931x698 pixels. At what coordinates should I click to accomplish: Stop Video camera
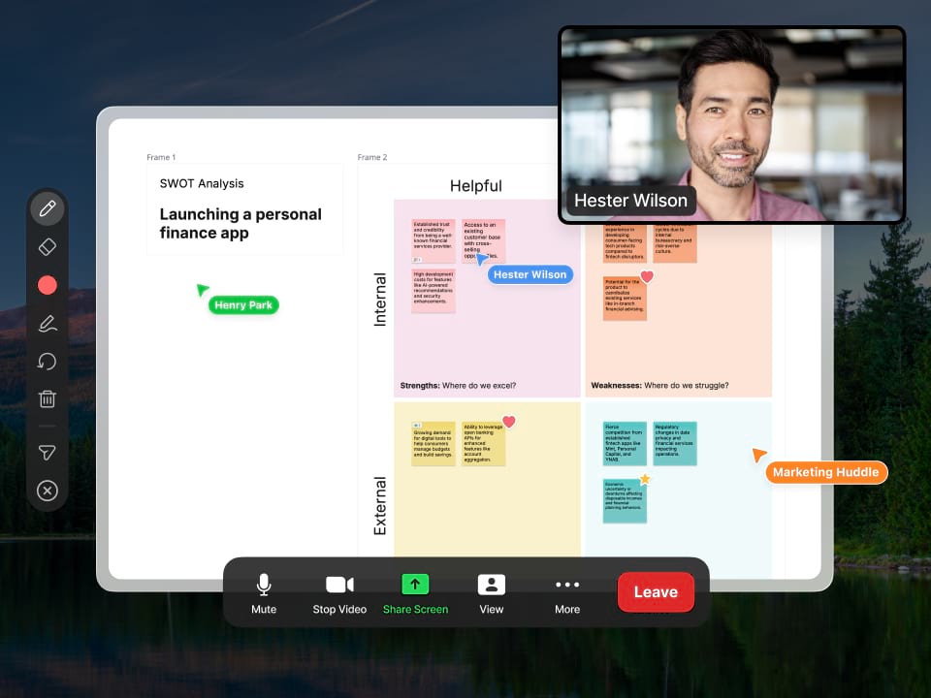(x=339, y=592)
